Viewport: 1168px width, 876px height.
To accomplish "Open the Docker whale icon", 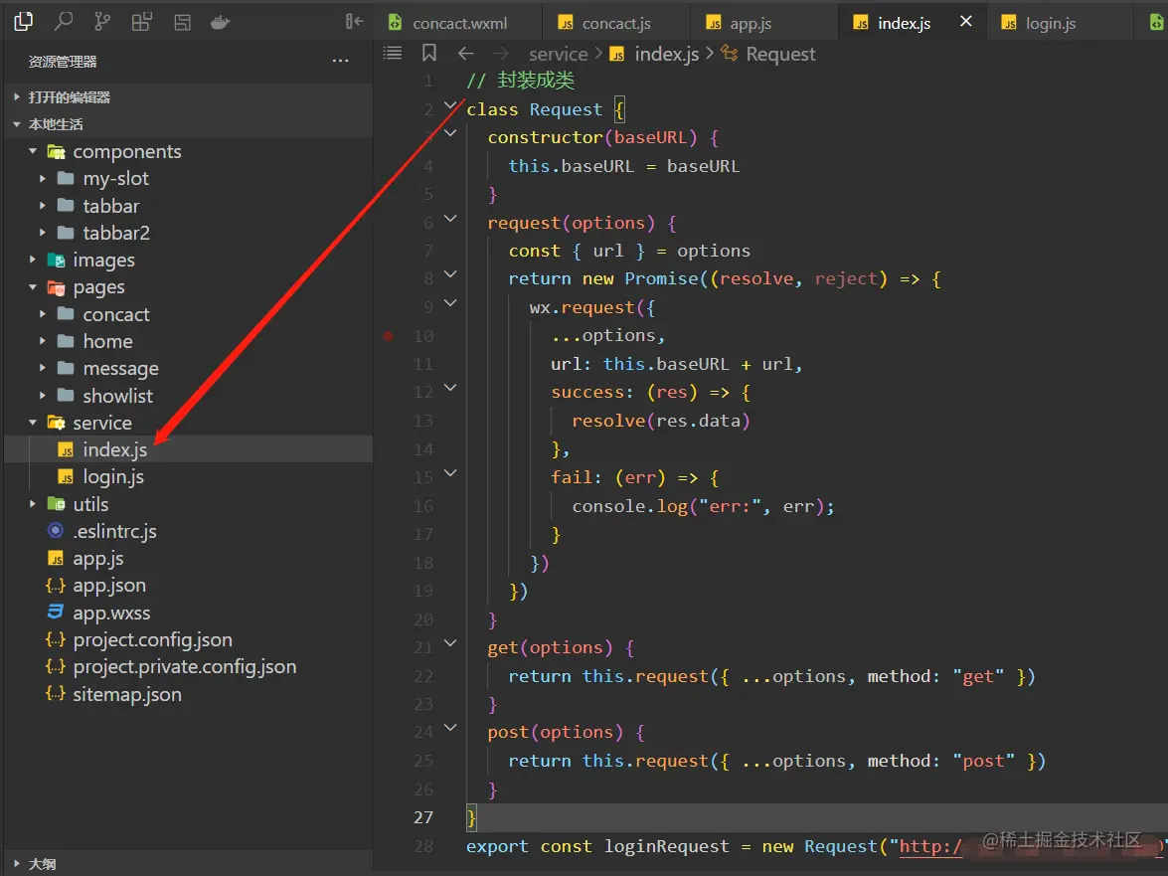I will click(220, 22).
